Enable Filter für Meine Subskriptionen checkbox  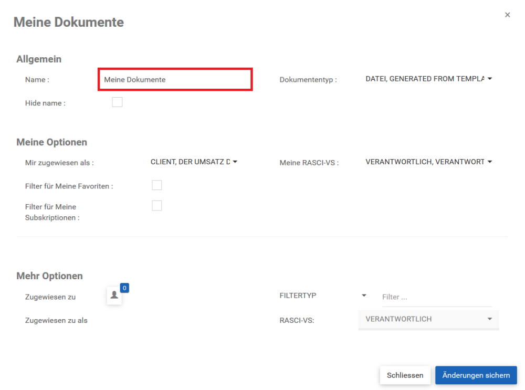[x=156, y=206]
